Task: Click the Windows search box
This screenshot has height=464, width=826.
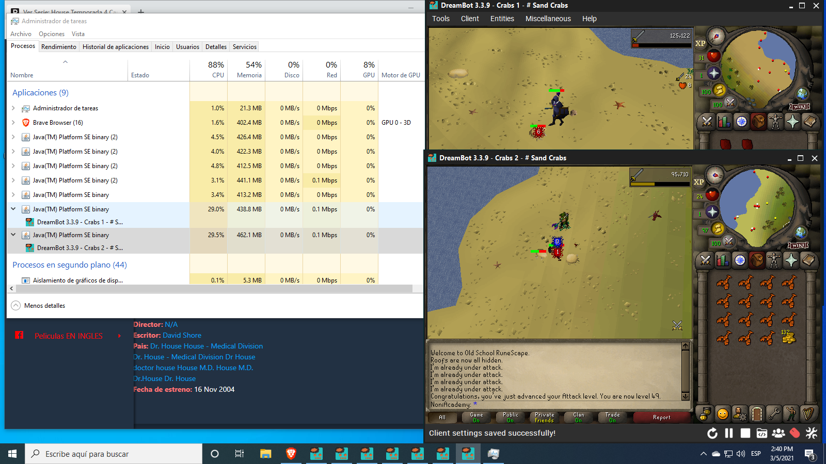Action: tap(114, 454)
